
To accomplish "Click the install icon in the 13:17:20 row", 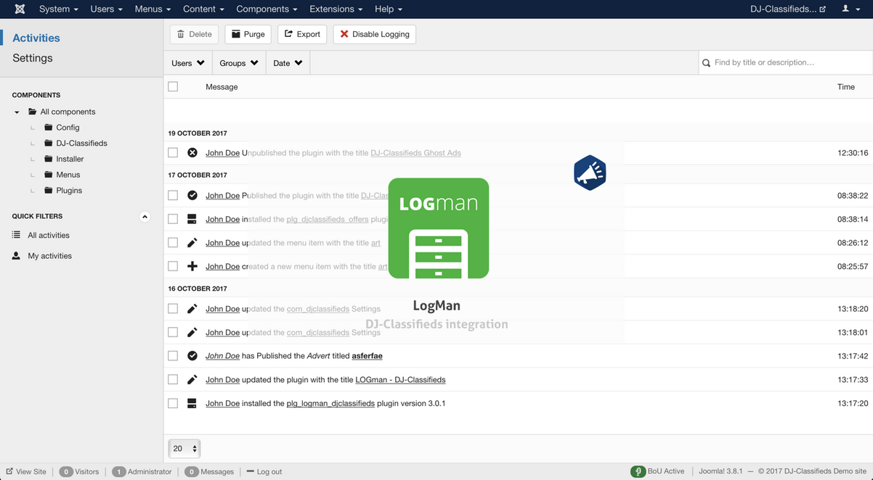I will click(x=192, y=403).
